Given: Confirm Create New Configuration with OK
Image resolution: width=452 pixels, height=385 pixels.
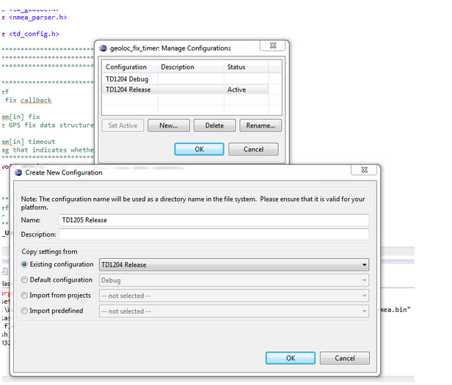Looking at the screenshot, I should [x=291, y=358].
